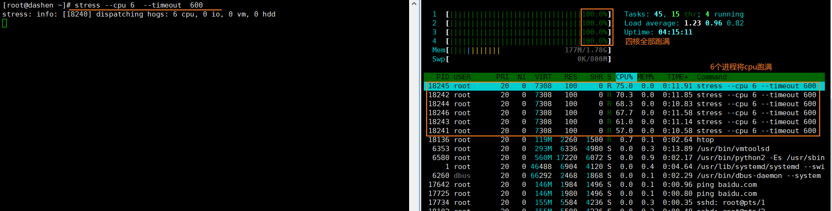Select the /usr/bin/python2 process row
This screenshot has width=832, height=211.
click(624, 158)
